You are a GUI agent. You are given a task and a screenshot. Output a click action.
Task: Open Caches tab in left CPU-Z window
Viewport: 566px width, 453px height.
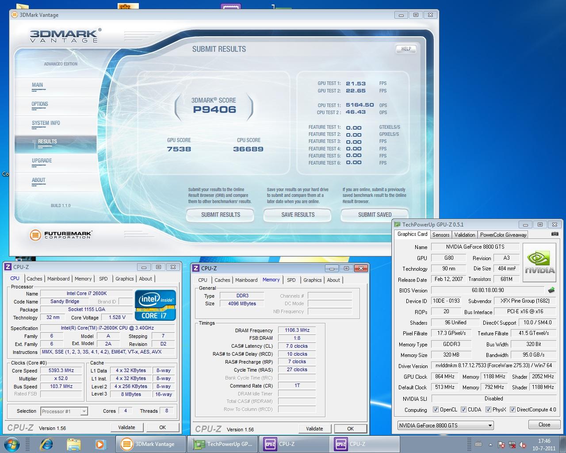click(34, 279)
